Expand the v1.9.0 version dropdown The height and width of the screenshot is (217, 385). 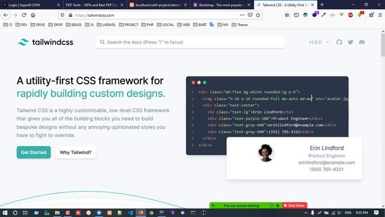(319, 42)
